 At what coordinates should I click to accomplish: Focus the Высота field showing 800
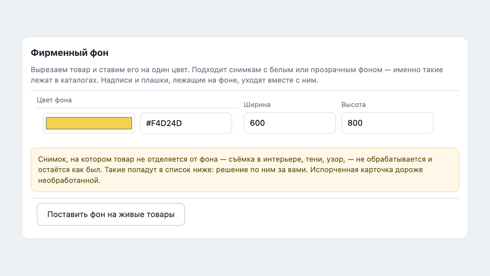(x=387, y=123)
